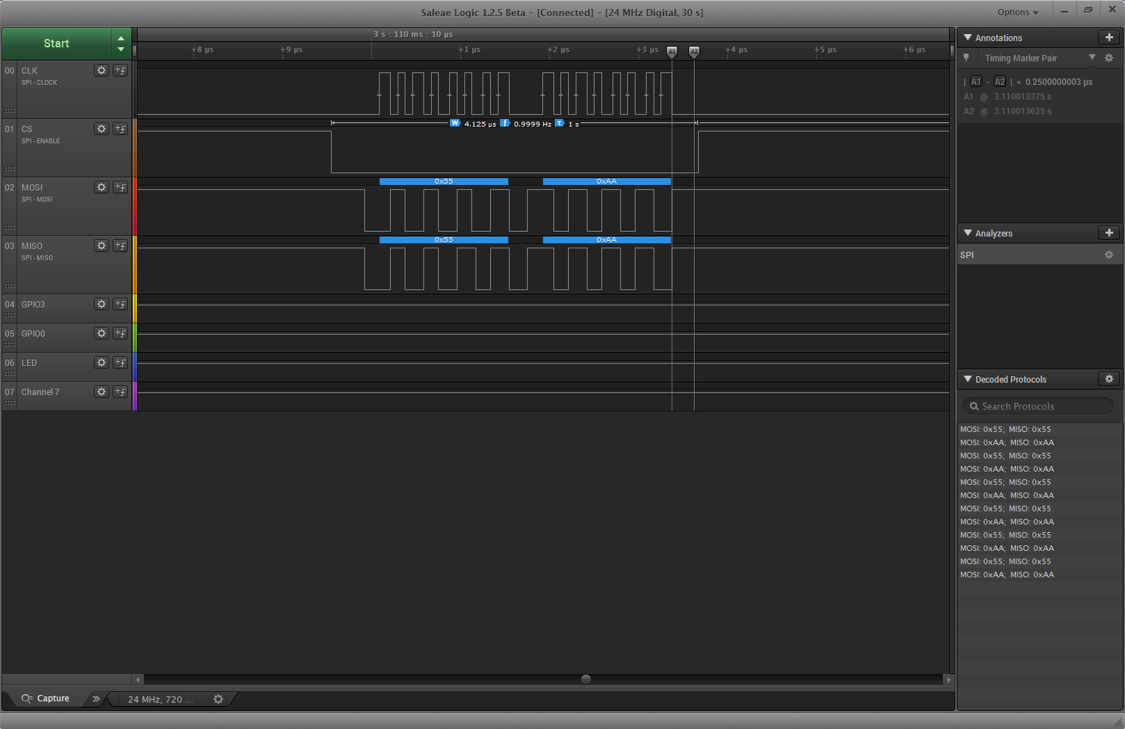Select last decoded MOSI 0xAA row

point(1039,575)
